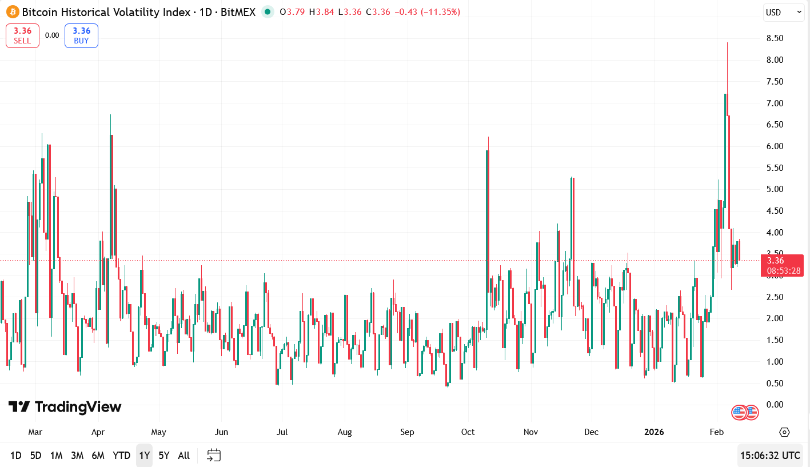Click the red SELL 3.36 button

coord(22,35)
